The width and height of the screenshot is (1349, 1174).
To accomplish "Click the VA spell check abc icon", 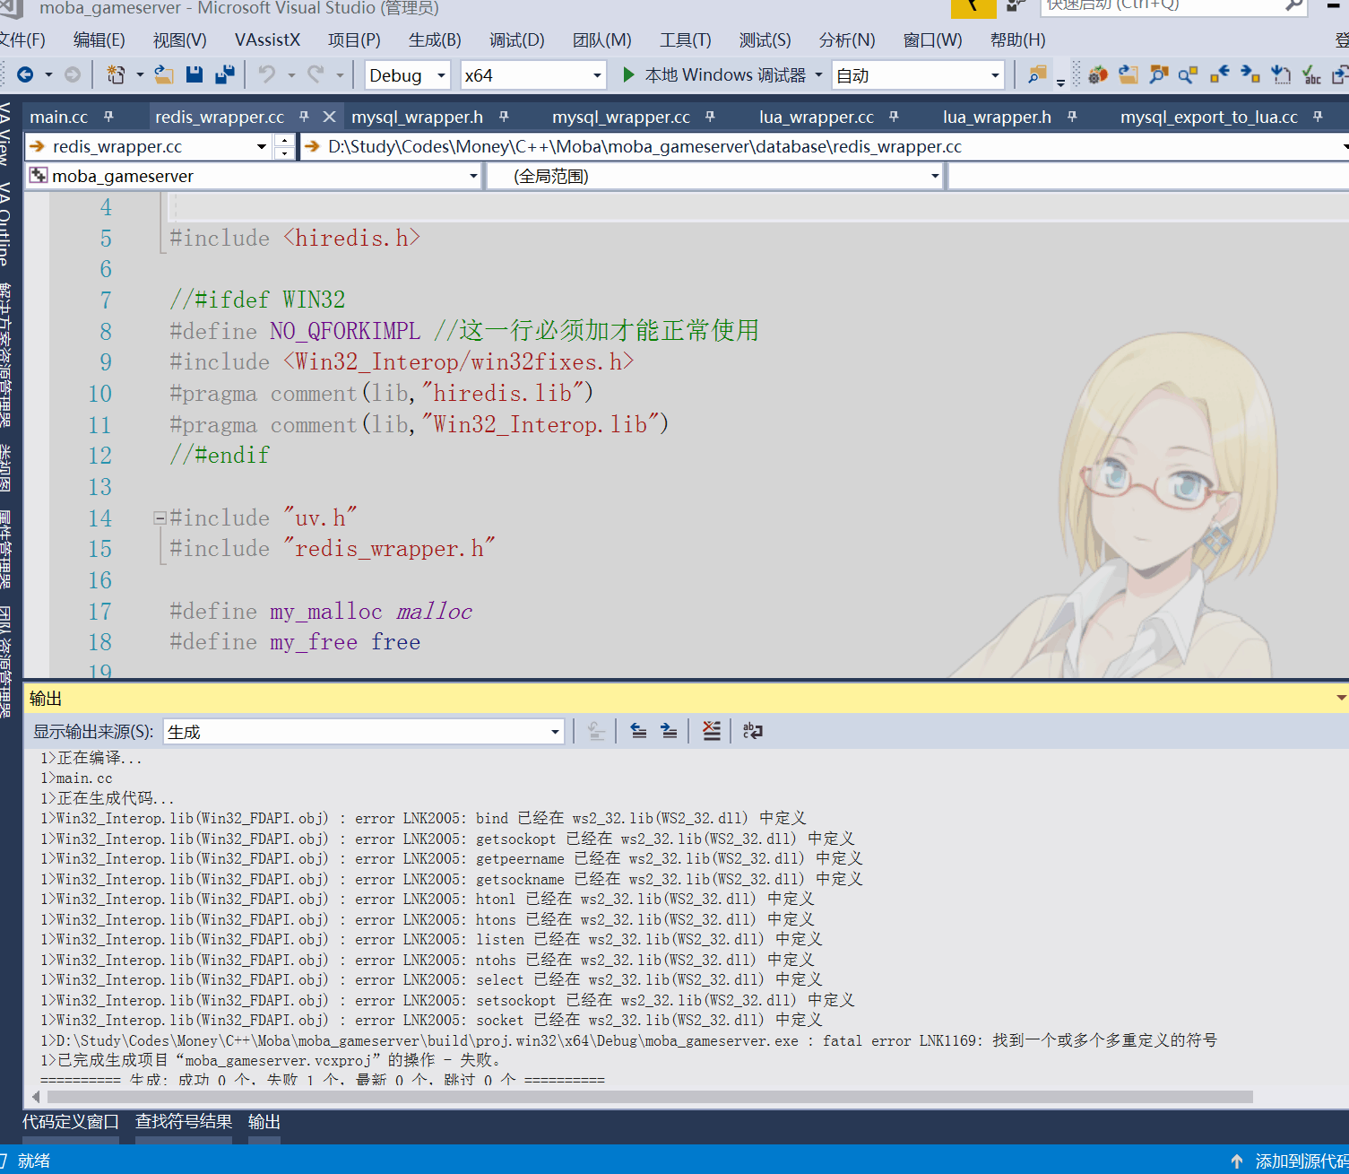I will click(x=1311, y=75).
